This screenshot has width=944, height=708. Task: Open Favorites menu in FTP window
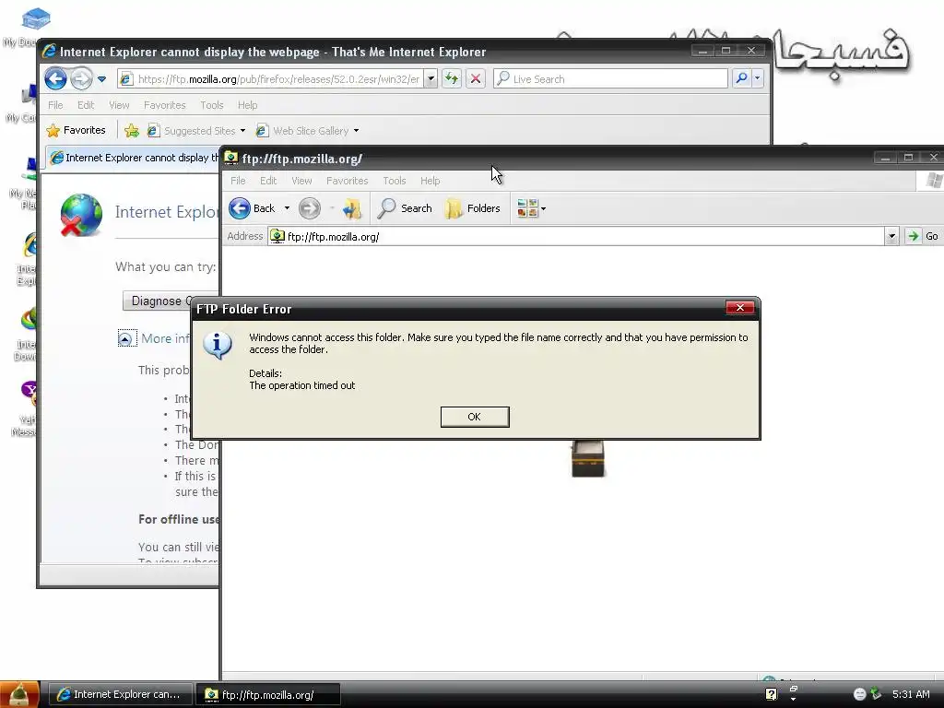[x=347, y=181]
